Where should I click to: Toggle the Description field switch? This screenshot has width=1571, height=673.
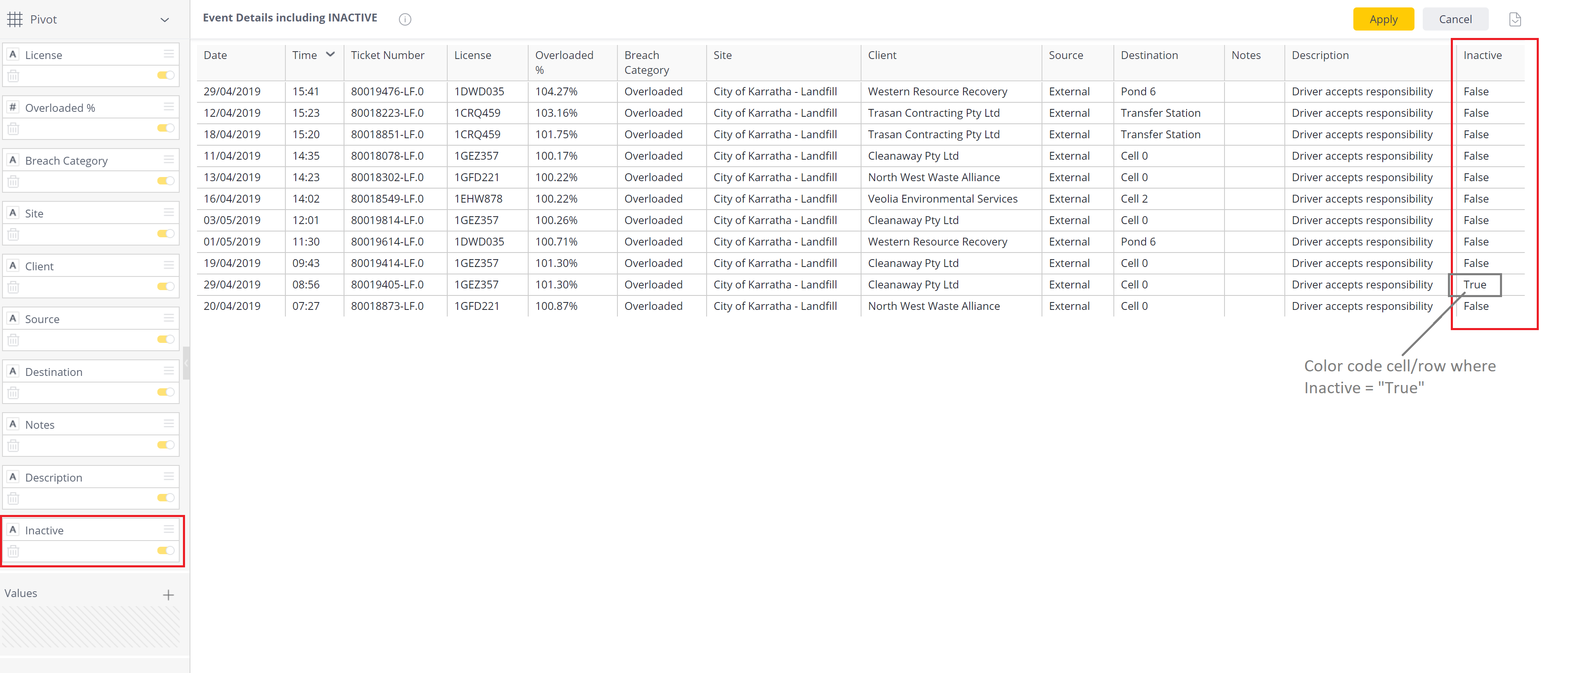click(165, 498)
